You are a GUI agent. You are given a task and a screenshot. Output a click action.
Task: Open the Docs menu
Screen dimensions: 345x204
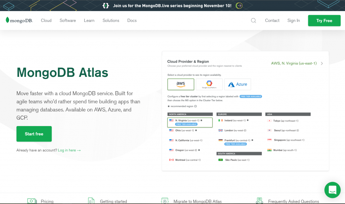132,21
